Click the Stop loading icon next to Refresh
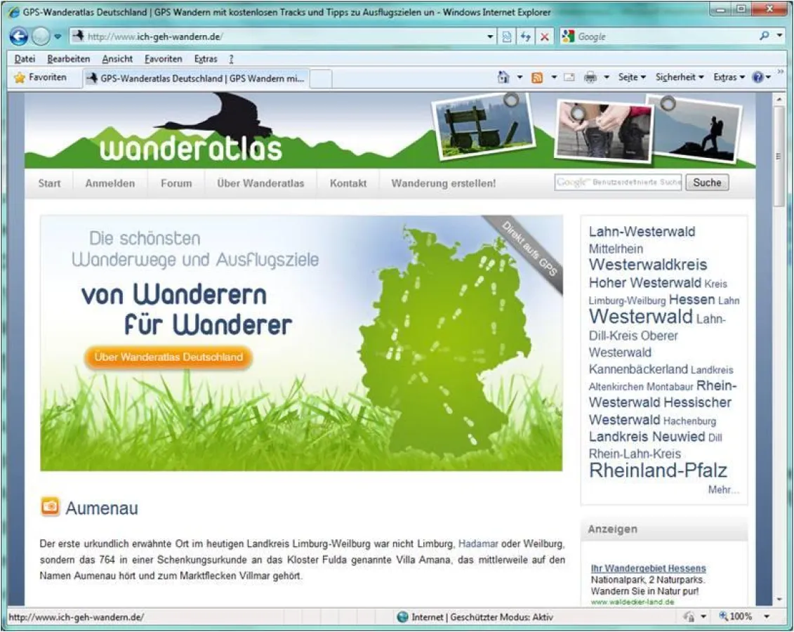The image size is (794, 632). tap(545, 36)
